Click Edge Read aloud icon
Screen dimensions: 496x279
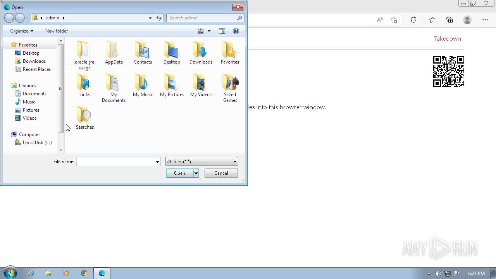[x=380, y=20]
